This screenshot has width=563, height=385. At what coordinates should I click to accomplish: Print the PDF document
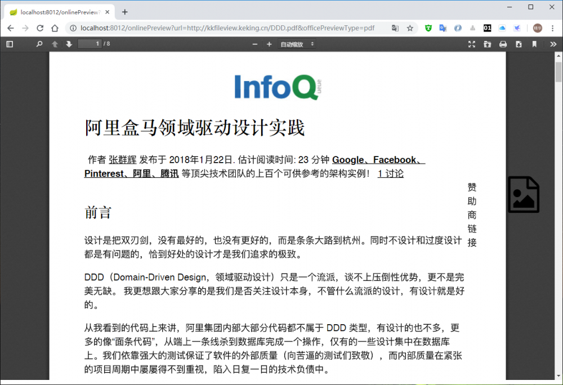click(x=503, y=44)
